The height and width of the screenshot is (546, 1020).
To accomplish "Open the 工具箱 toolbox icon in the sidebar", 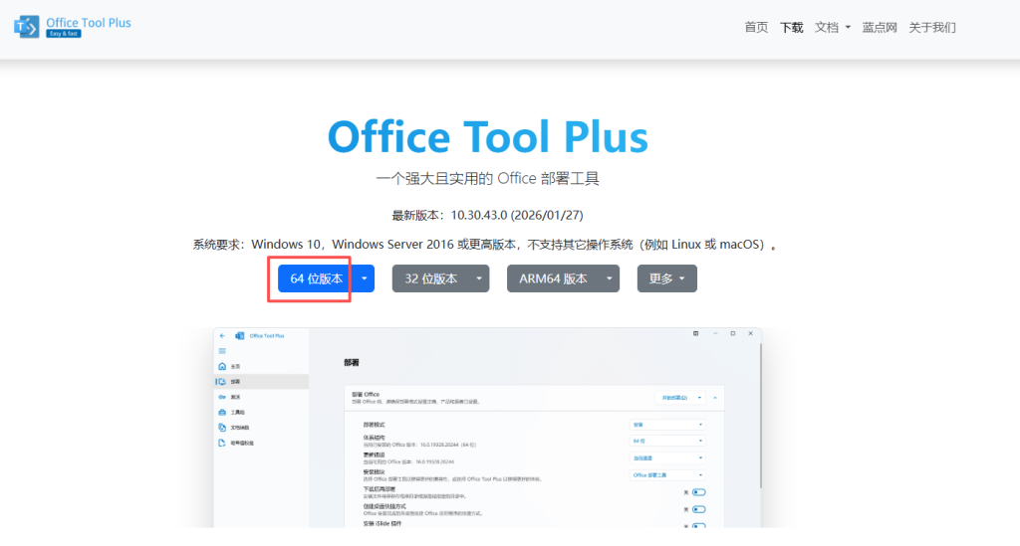I will pos(222,412).
